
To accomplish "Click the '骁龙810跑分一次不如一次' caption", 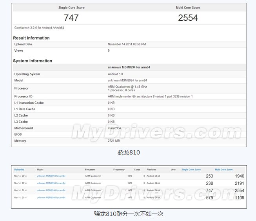I will [x=129, y=214].
